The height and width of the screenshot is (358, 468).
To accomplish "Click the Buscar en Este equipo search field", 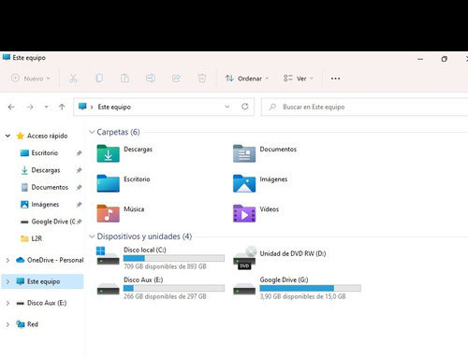I will (x=364, y=107).
